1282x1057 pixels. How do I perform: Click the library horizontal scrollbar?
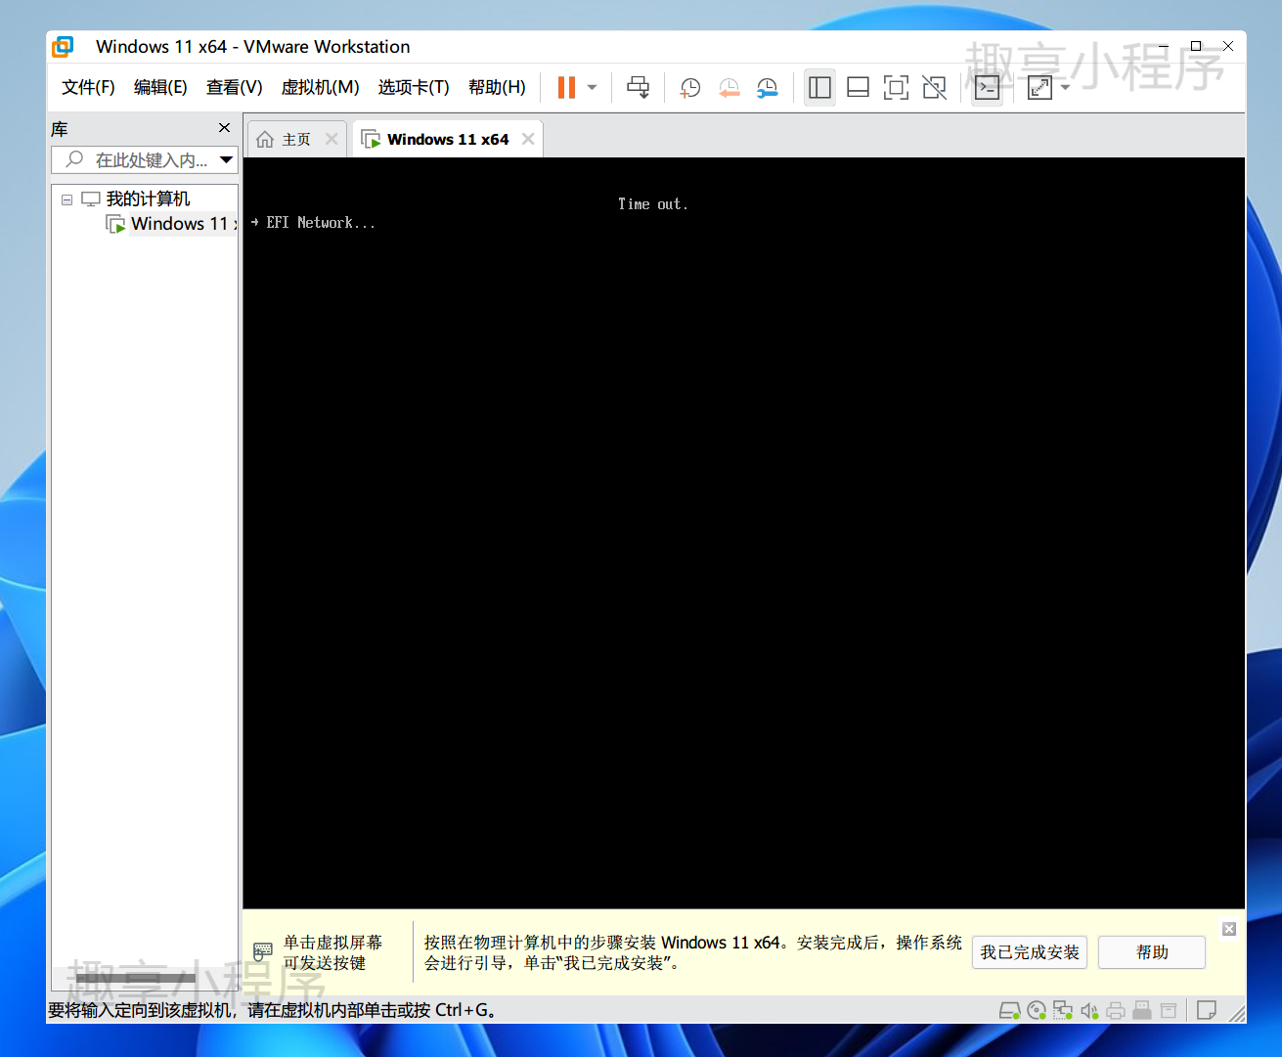[136, 978]
